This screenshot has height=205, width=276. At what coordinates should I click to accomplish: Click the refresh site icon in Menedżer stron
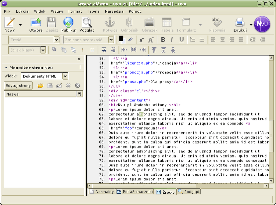40,86
